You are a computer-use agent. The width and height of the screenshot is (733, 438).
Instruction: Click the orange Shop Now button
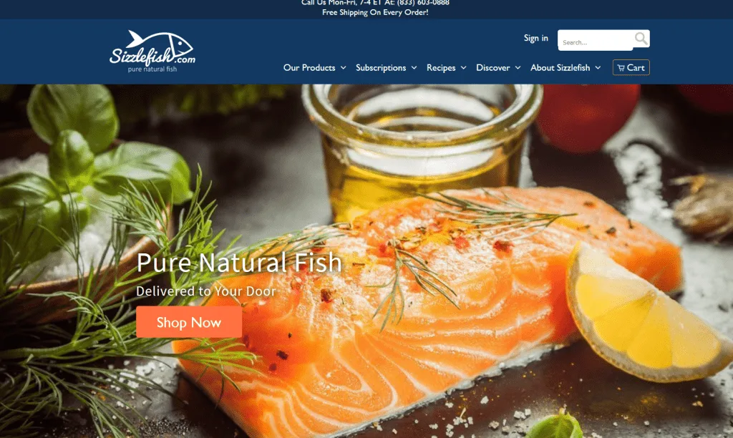click(x=189, y=322)
